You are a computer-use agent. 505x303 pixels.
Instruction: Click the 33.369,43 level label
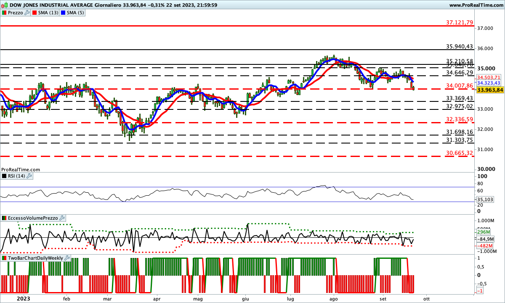[x=460, y=98]
